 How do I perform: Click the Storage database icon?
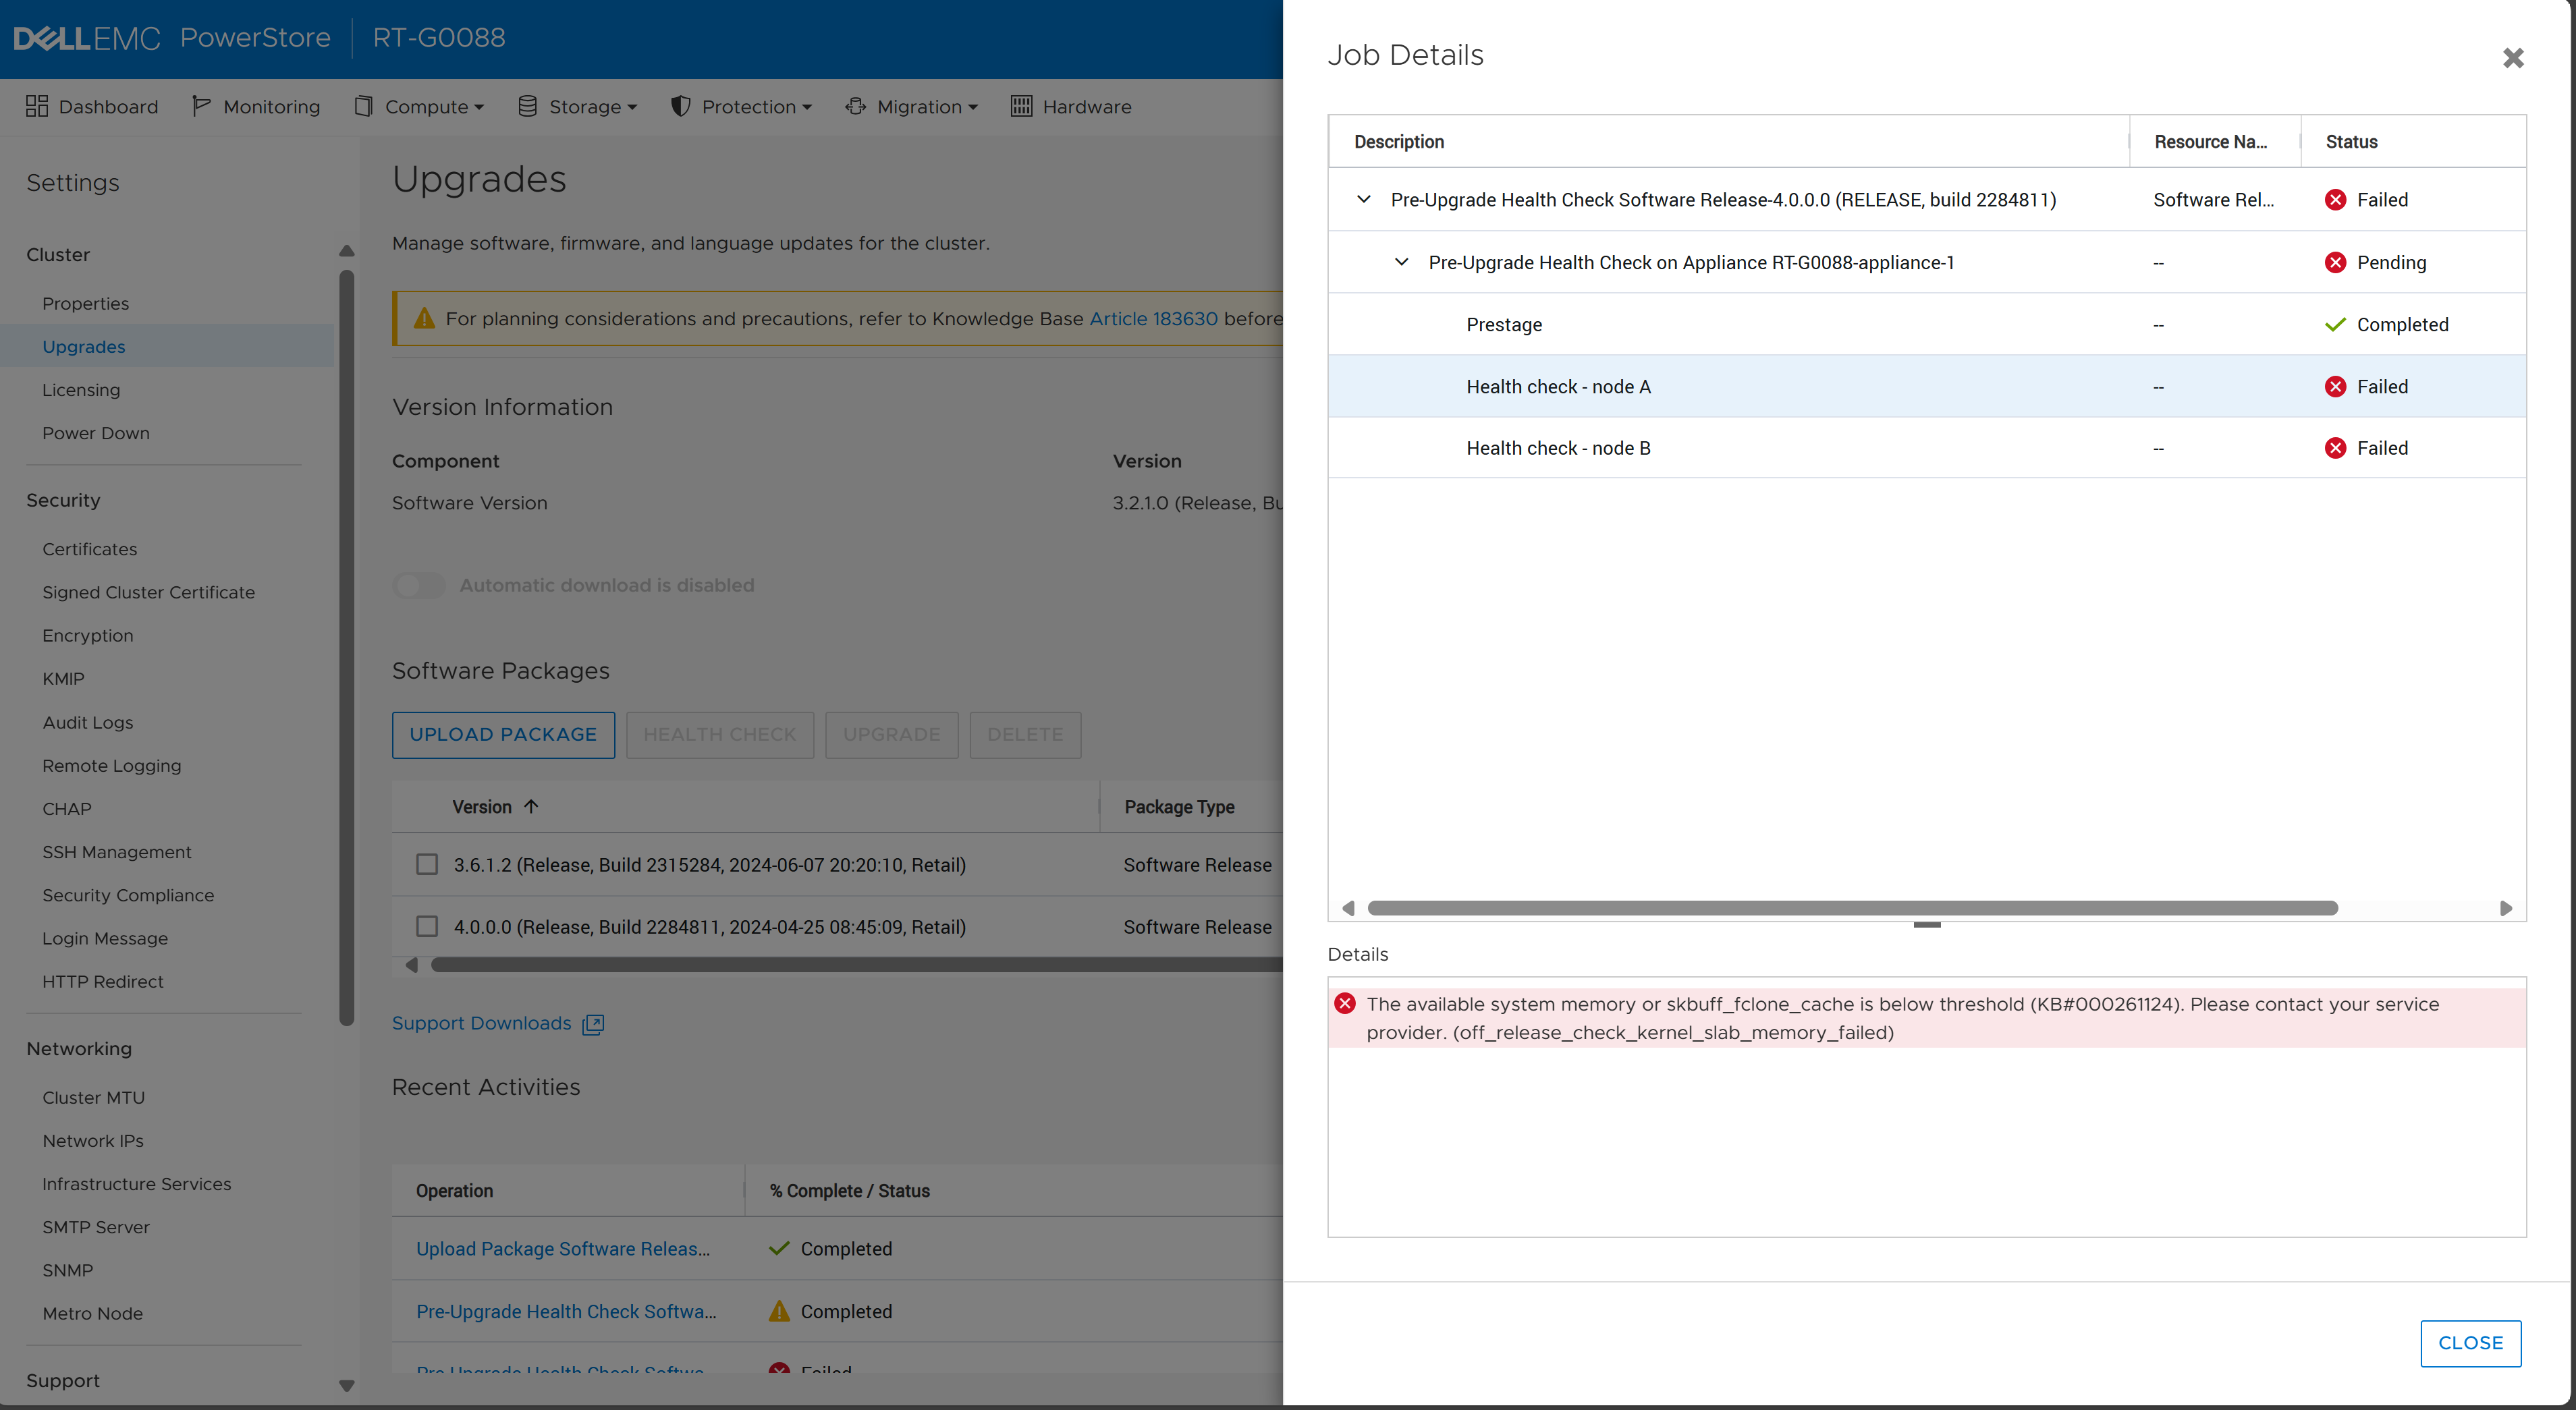527,106
